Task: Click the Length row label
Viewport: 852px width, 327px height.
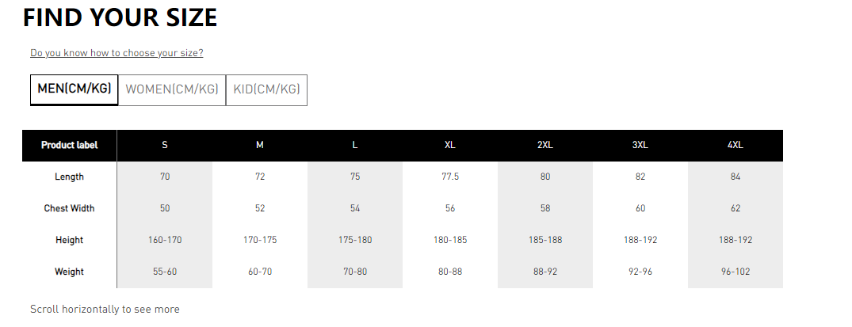Action: (x=69, y=177)
